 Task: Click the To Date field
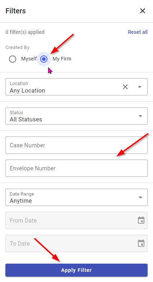coord(76,243)
